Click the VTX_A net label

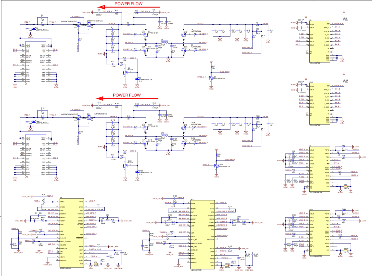pyautogui.click(x=302, y=160)
